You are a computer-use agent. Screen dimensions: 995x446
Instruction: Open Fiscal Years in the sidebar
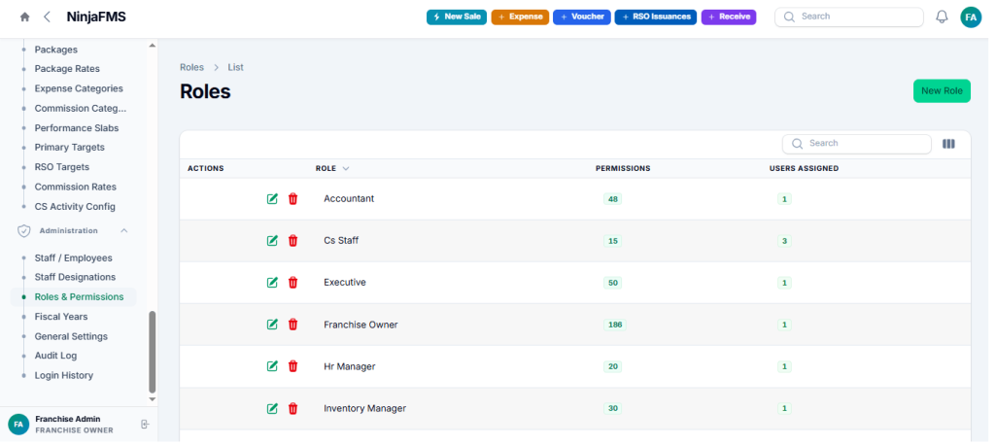[x=61, y=317]
